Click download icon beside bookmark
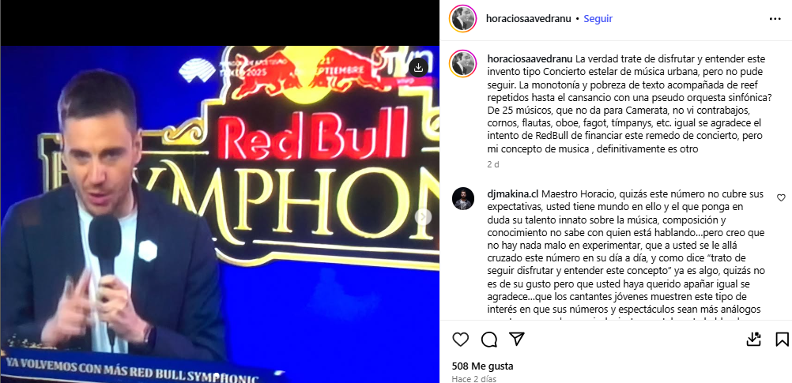 [x=753, y=339]
